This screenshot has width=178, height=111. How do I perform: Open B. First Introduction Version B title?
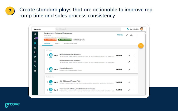70,60
